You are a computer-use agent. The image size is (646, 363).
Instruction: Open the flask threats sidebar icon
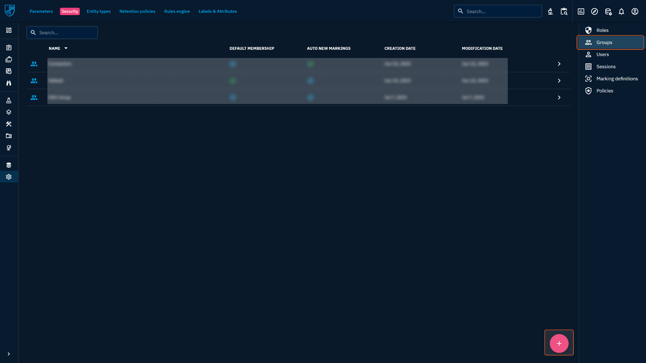click(x=9, y=101)
